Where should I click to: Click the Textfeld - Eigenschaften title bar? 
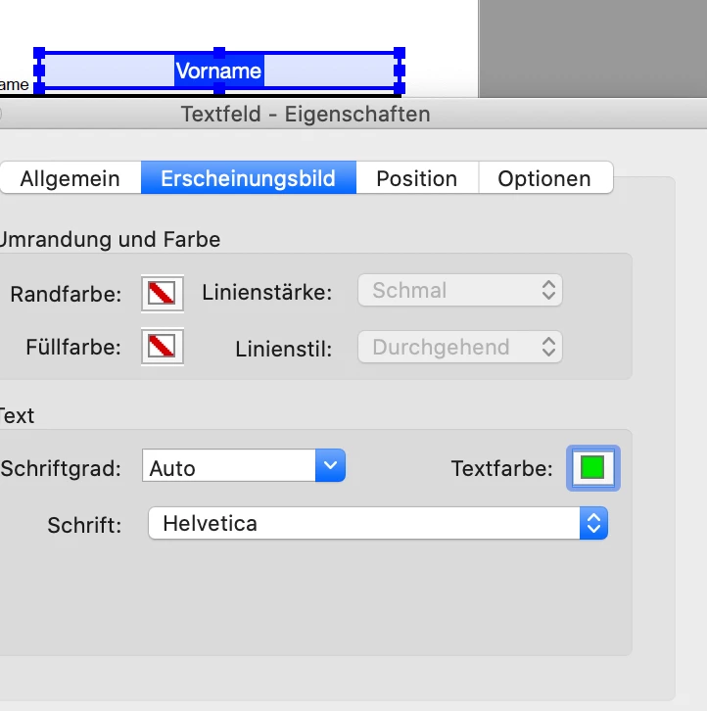pyautogui.click(x=306, y=114)
